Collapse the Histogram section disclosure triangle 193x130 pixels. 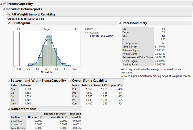click(x=9, y=23)
